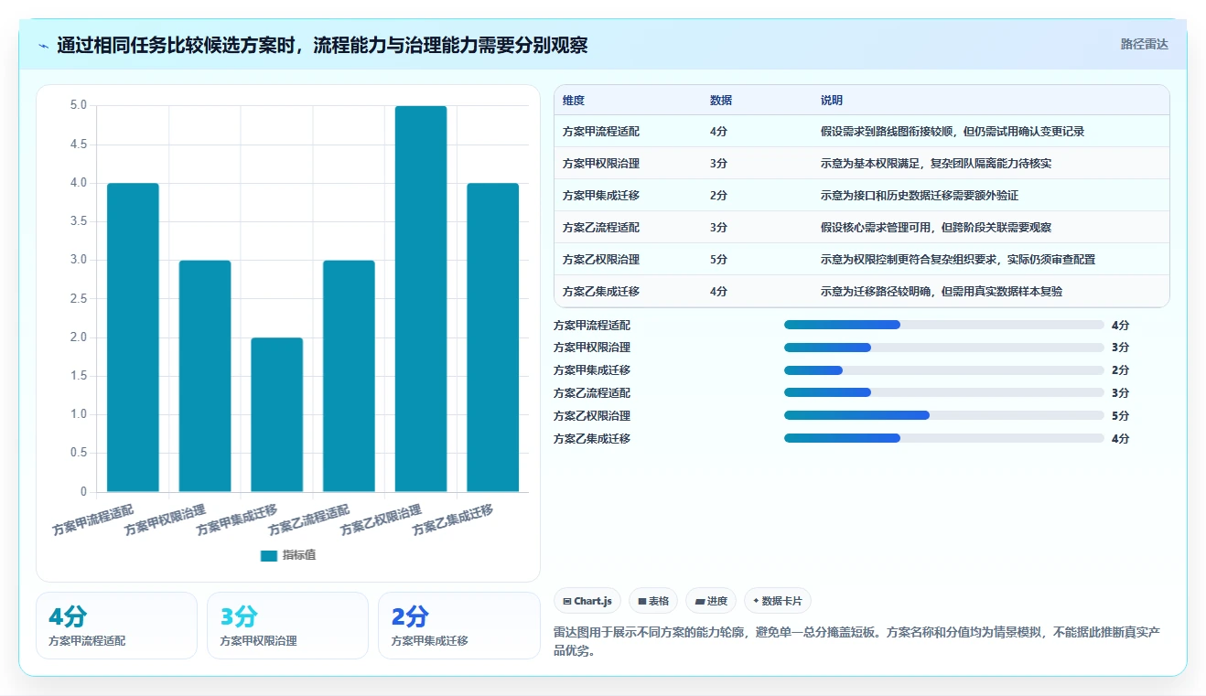Viewport: 1206px width, 696px height.
Task: Click the lightning icon beside the title
Action: (x=44, y=45)
